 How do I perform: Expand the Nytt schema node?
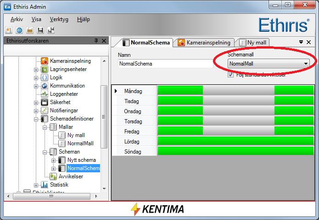coord(54,160)
